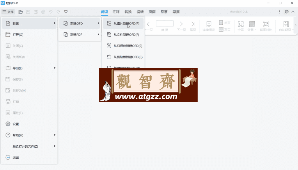
Task: Open 最近打开的文件(Z) submenu
Action: pos(29,146)
